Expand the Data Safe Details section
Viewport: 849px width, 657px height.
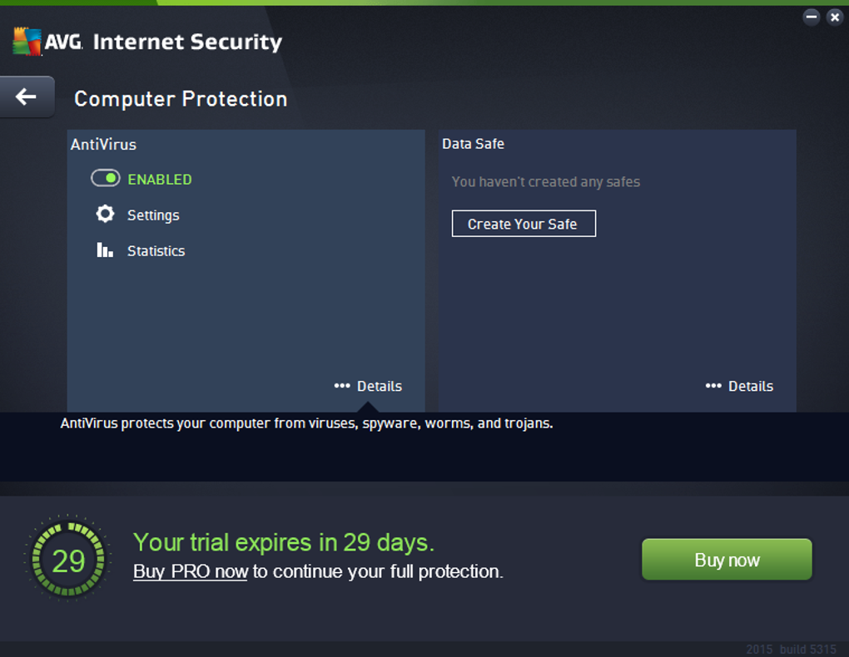pyautogui.click(x=751, y=386)
